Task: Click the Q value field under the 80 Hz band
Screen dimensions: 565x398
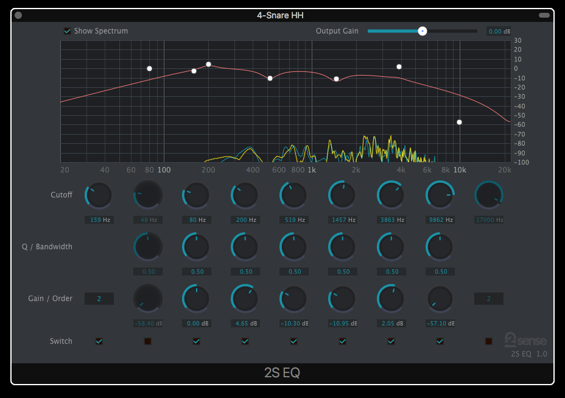Action: click(197, 272)
